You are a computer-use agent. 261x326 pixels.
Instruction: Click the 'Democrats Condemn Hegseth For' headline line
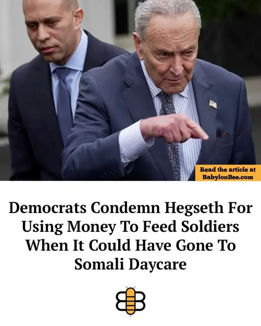pyautogui.click(x=130, y=208)
